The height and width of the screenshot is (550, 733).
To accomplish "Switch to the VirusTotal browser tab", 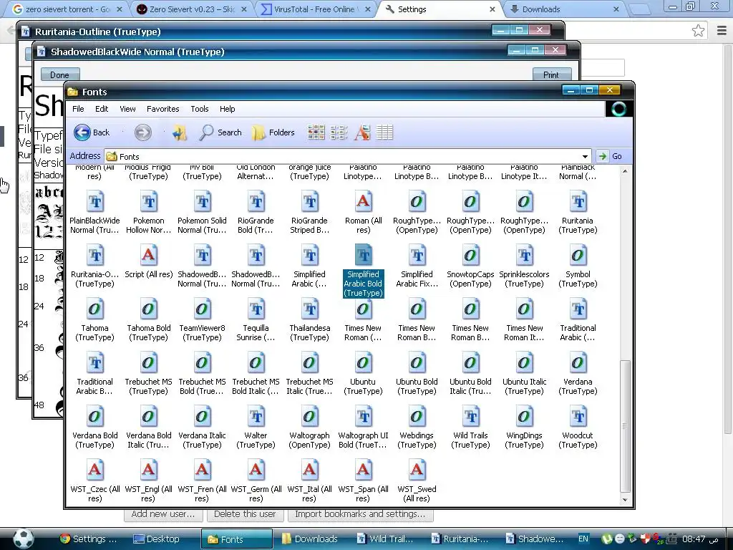I will point(314,9).
